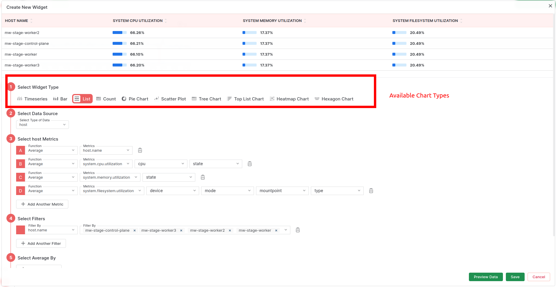Click the red filter color swatch
Viewport: 556px width, 287px height.
[x=21, y=230]
